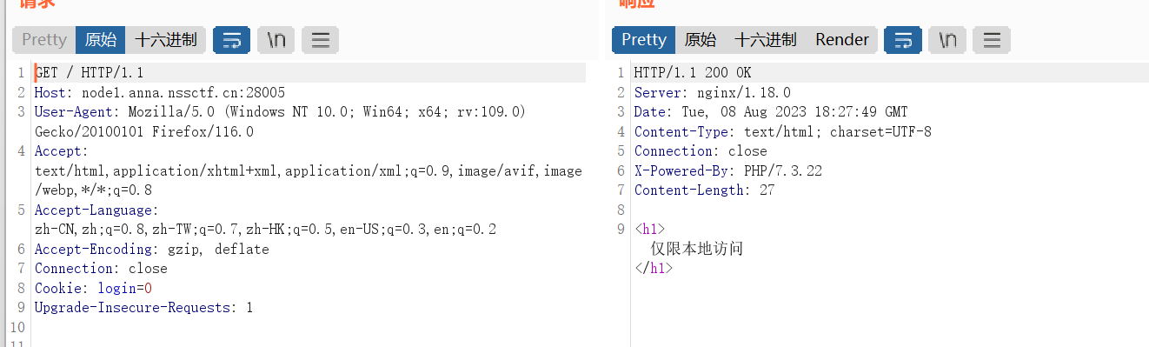Click HTTP/1.1 200 OK status line
Viewport: 1149px width, 347px height.
[x=692, y=72]
